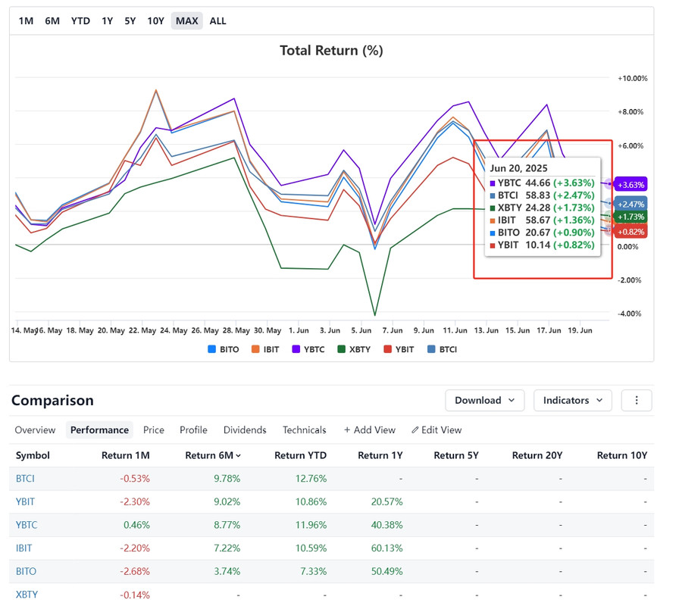Sort table by Return 1Y column
The width and height of the screenshot is (679, 606).
coord(380,455)
